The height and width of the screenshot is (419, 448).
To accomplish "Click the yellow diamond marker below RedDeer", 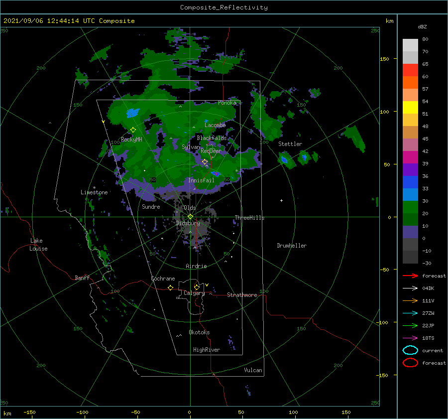I will pos(205,162).
